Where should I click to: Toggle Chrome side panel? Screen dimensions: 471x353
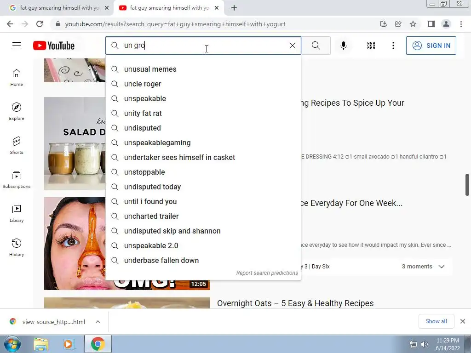pos(431,24)
